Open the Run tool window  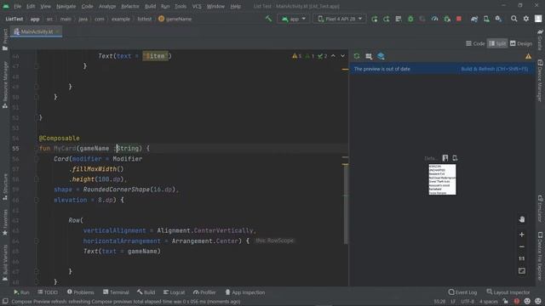point(21,292)
